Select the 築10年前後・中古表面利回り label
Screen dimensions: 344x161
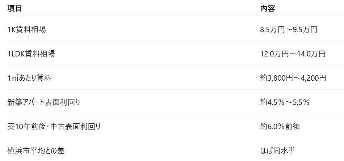54,126
